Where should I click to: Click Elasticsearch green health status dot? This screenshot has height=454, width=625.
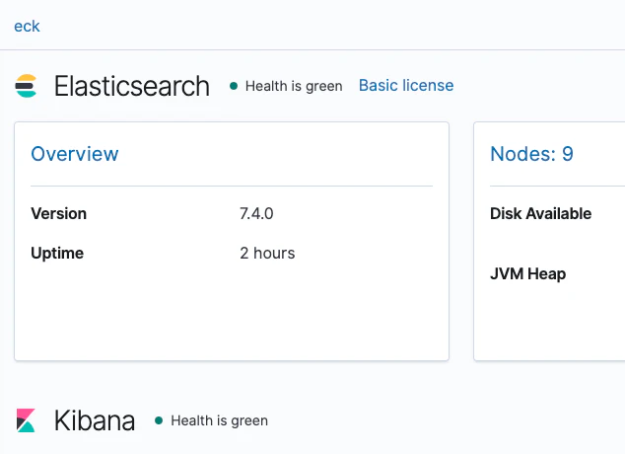[234, 86]
